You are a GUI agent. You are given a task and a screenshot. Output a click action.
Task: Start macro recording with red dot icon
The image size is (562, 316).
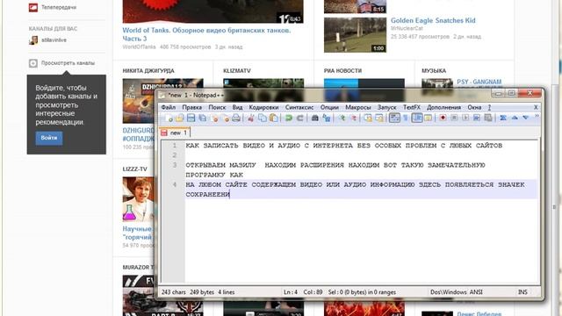pyautogui.click(x=443, y=118)
